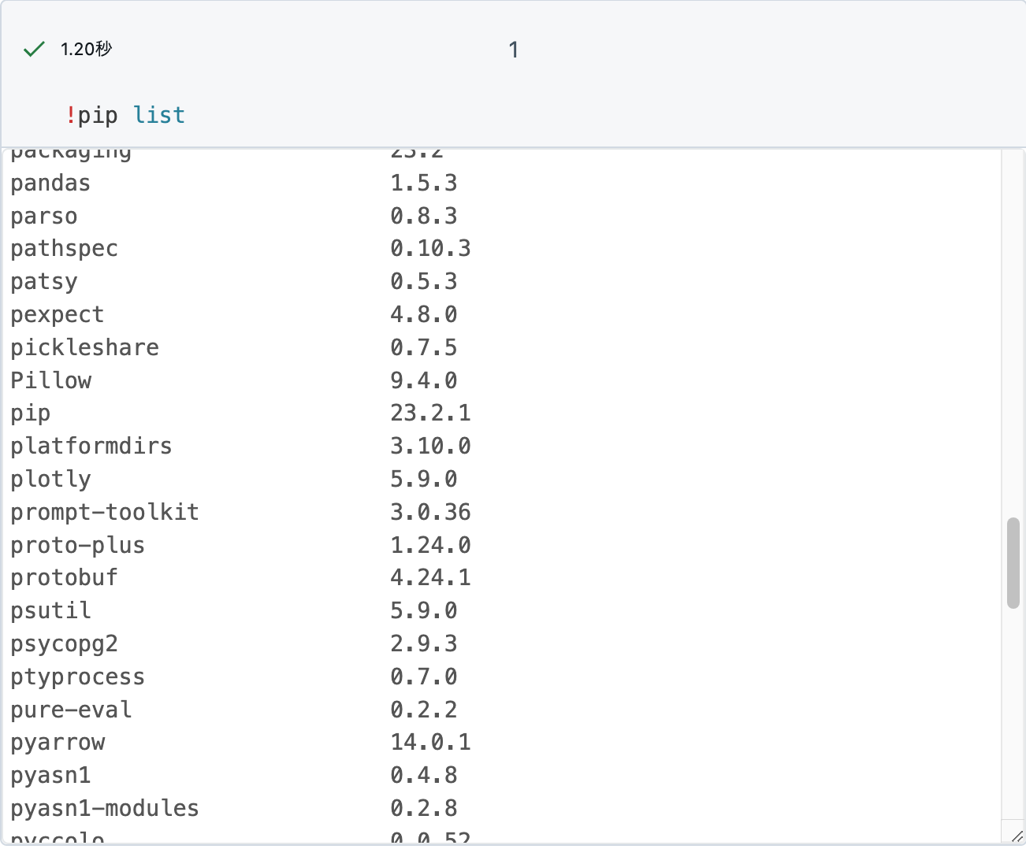Image resolution: width=1026 pixels, height=849 pixels.
Task: Click the "pyarrow" package name
Action: pyautogui.click(x=58, y=741)
